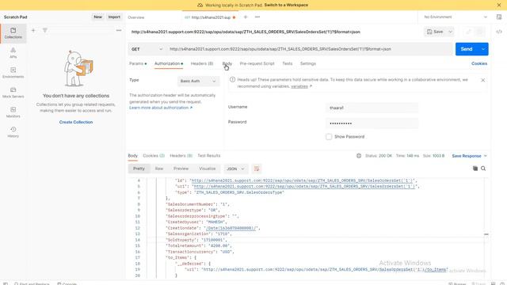Select the Preview response view

181,169
